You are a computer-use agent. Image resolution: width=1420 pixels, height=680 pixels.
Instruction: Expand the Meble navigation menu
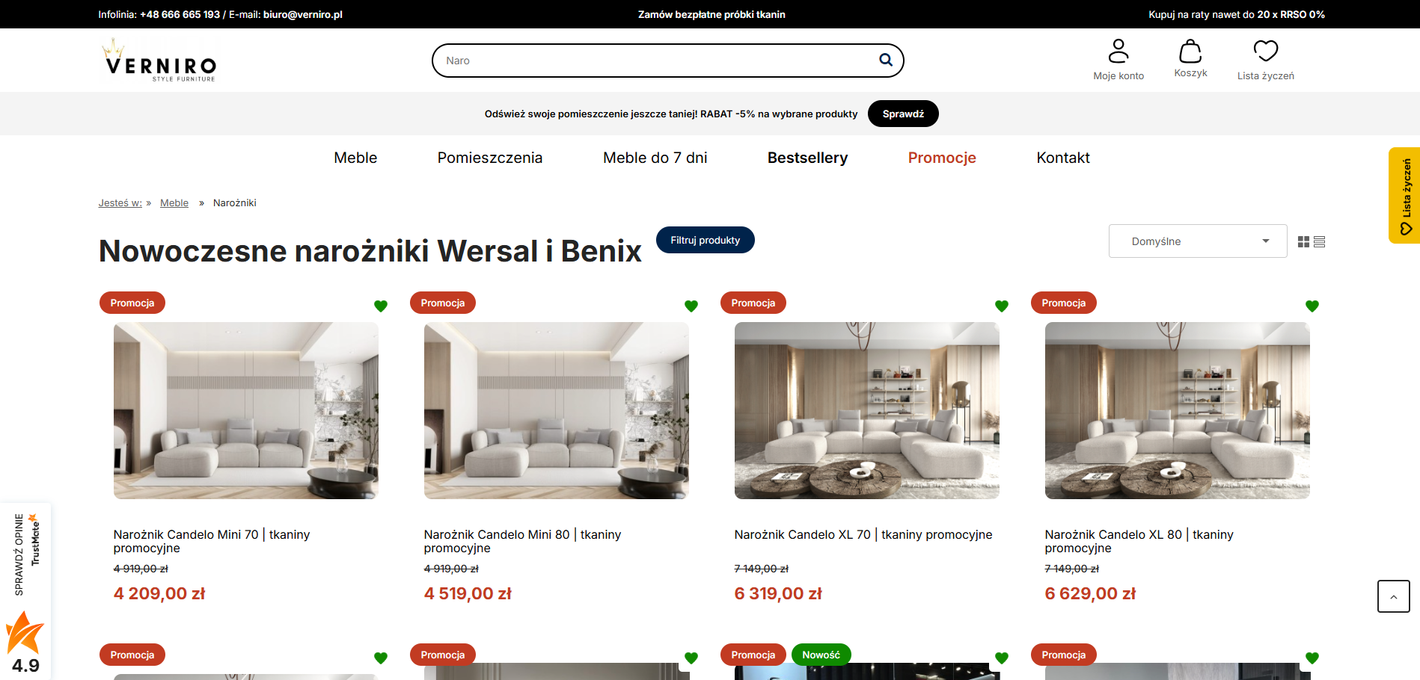(x=355, y=158)
